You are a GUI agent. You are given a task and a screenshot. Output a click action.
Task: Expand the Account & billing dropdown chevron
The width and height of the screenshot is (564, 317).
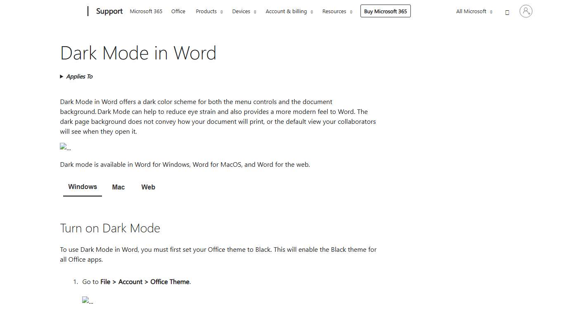pos(311,12)
